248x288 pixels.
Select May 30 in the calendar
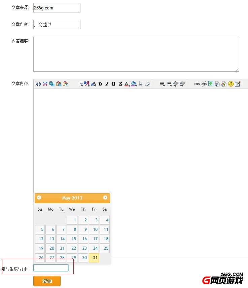[x=83, y=258]
